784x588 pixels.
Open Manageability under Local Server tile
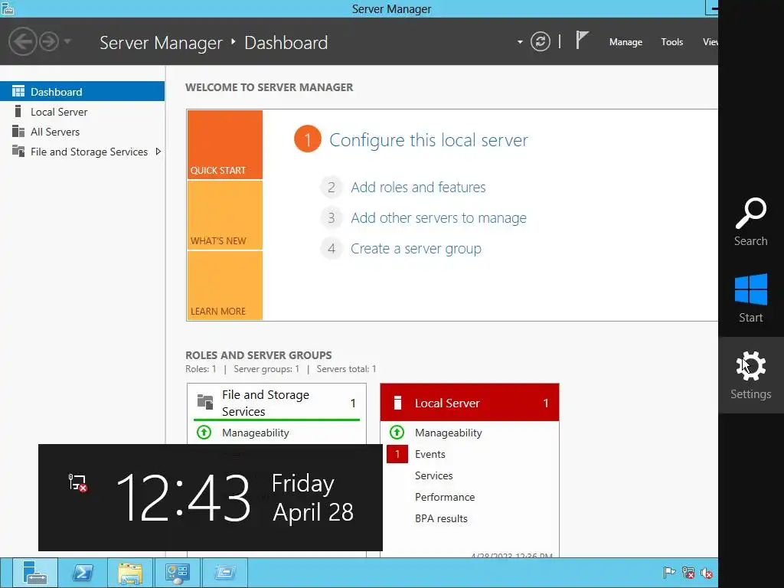tap(449, 433)
